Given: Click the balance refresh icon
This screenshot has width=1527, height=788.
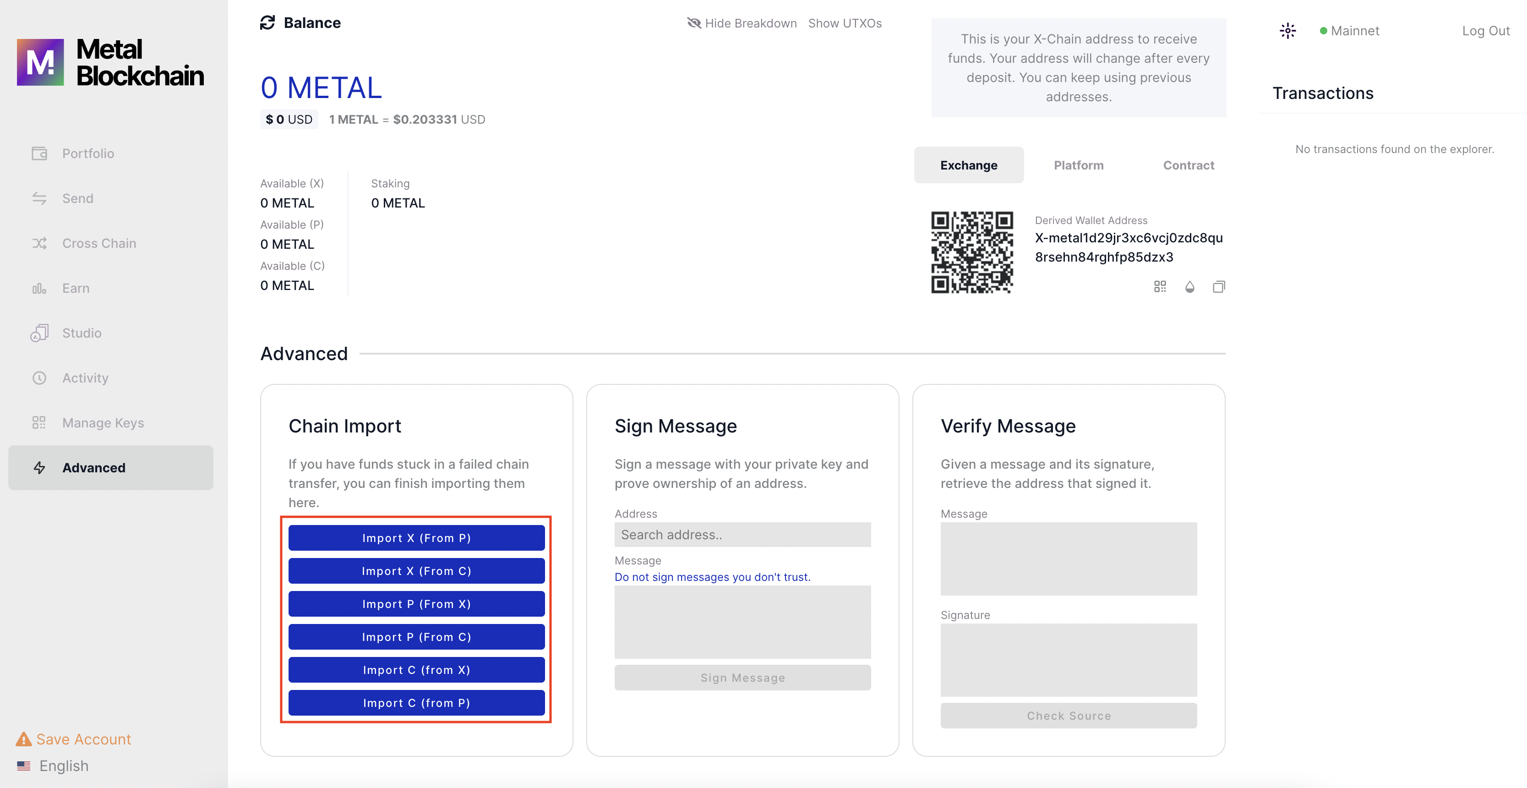Looking at the screenshot, I should pyautogui.click(x=267, y=22).
